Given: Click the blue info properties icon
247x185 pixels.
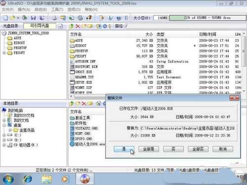Looking at the screenshot, I should click(x=110, y=18).
